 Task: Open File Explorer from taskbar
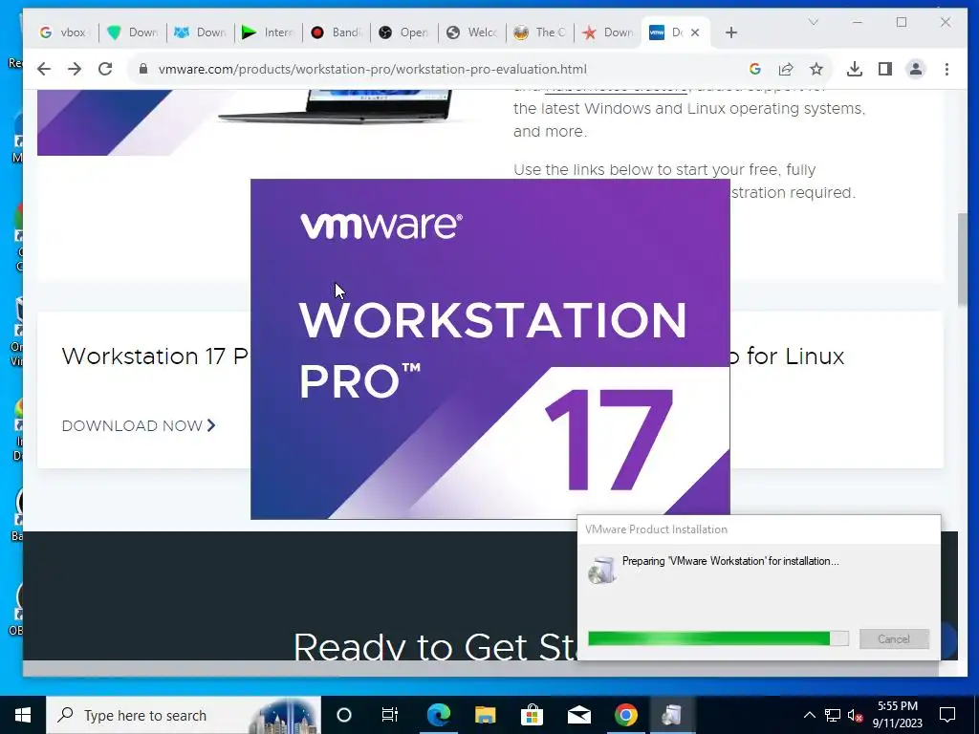point(485,715)
